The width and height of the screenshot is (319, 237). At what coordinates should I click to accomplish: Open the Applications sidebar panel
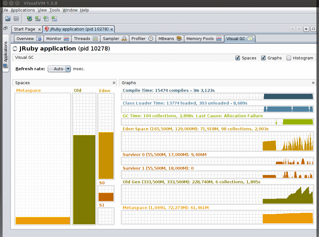click(x=5, y=53)
